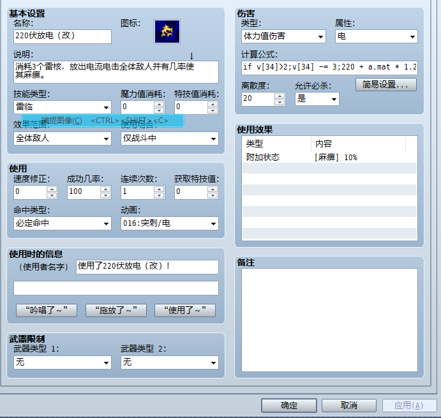
Task: Increase 特技值消耗 with the up arrow
Action: click(x=213, y=104)
